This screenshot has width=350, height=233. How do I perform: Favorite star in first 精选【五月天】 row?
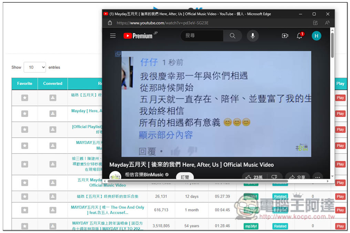[24, 98]
